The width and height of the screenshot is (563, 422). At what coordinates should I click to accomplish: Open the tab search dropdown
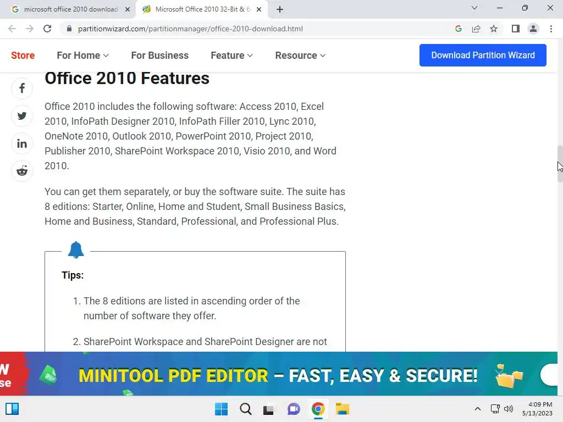(474, 8)
